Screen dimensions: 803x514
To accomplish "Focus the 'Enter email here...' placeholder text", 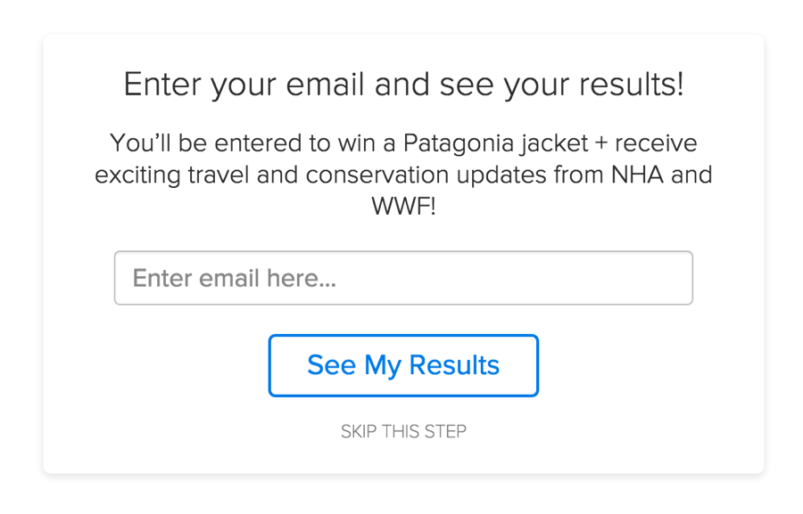I will (235, 278).
